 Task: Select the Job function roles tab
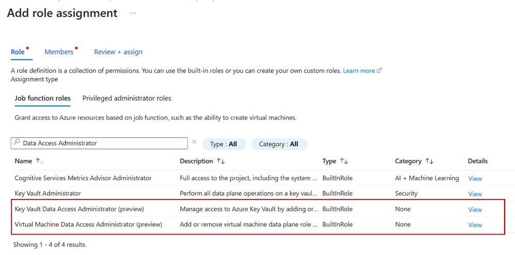(x=42, y=98)
